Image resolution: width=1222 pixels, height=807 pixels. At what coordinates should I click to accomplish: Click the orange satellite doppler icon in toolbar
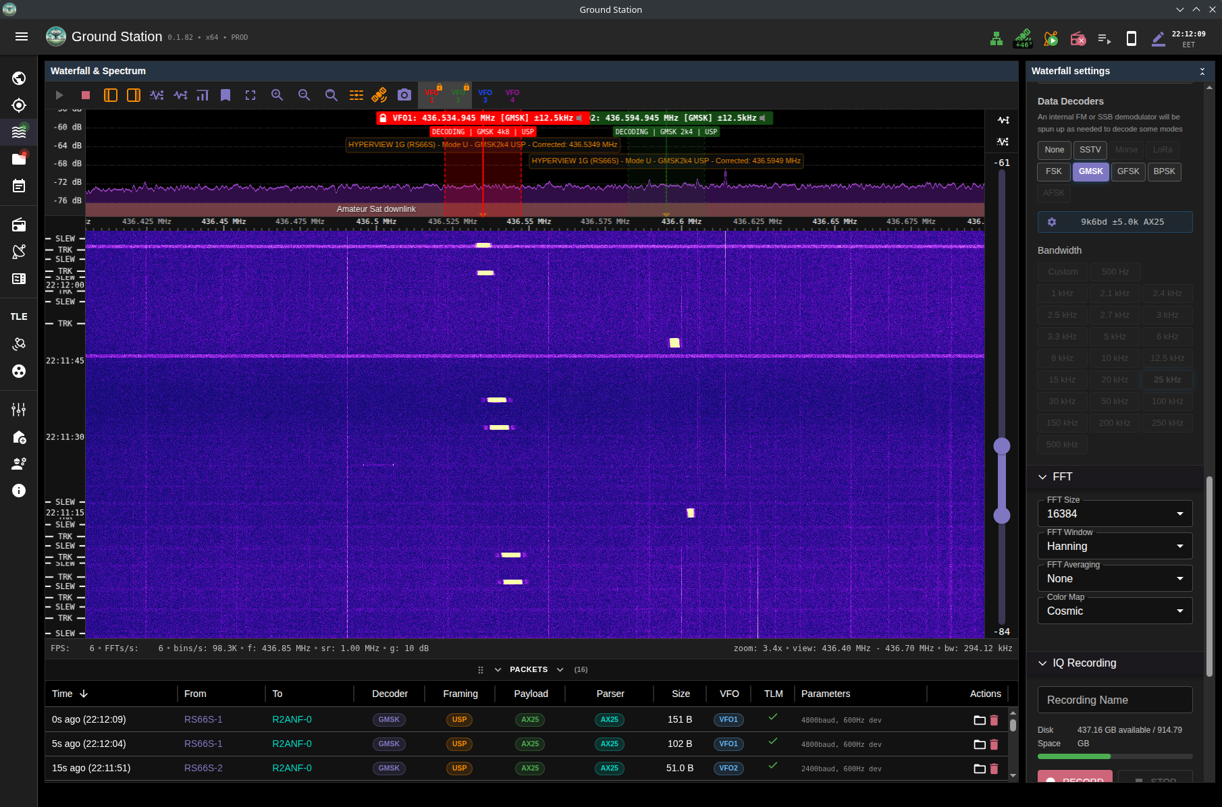point(379,95)
